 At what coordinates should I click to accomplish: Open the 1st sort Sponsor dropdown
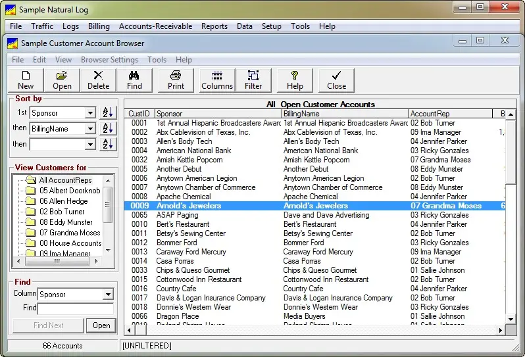pyautogui.click(x=90, y=113)
